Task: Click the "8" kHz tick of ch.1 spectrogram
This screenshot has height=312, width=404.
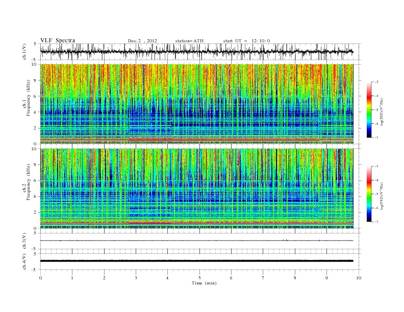Action: click(x=36, y=81)
